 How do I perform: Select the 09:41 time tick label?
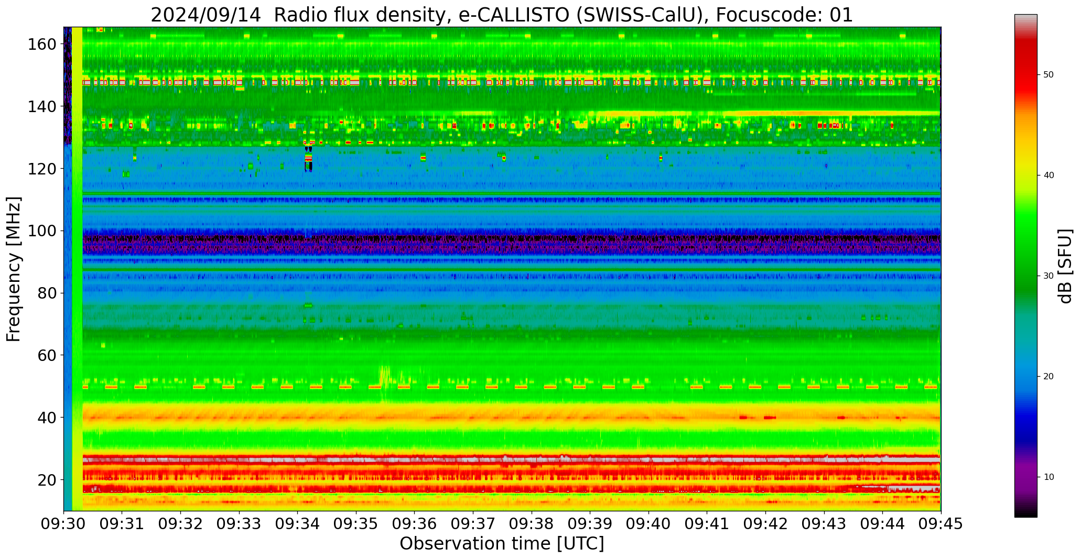point(707,524)
